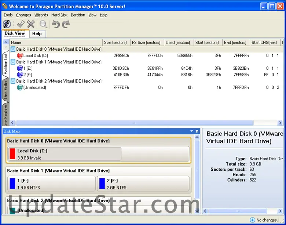Viewport: 286px width, 225px height.
Task: Click the partition list scroll left arrow
Action: [12, 123]
